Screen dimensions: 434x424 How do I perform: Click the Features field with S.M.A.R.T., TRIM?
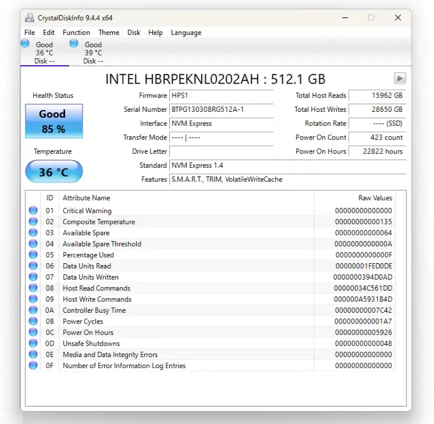click(288, 180)
